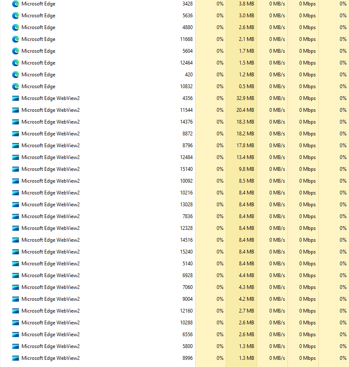Image resolution: width=349 pixels, height=367 pixels.
Task: Select WebView2 process row with PID 12160
Action: coord(174,311)
